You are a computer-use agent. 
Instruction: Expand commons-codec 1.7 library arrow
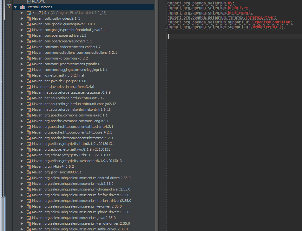click(22, 47)
